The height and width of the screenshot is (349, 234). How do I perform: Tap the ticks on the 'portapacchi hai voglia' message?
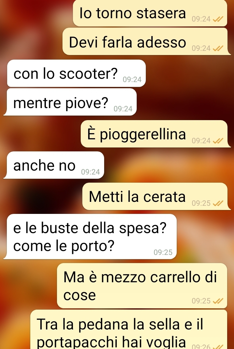pos(218,346)
